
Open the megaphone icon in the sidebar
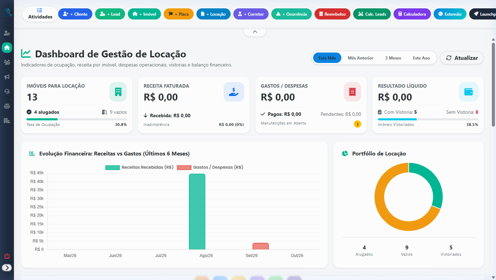tap(7, 77)
